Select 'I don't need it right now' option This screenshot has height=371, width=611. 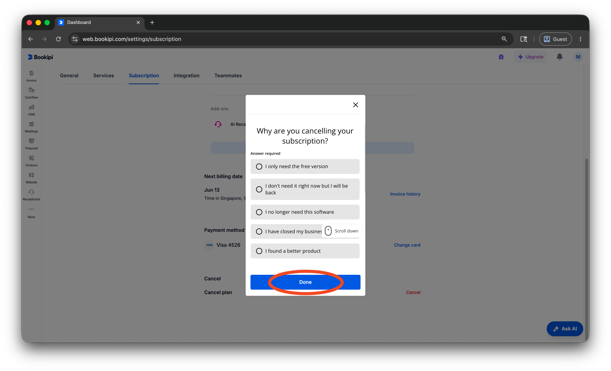(305, 189)
